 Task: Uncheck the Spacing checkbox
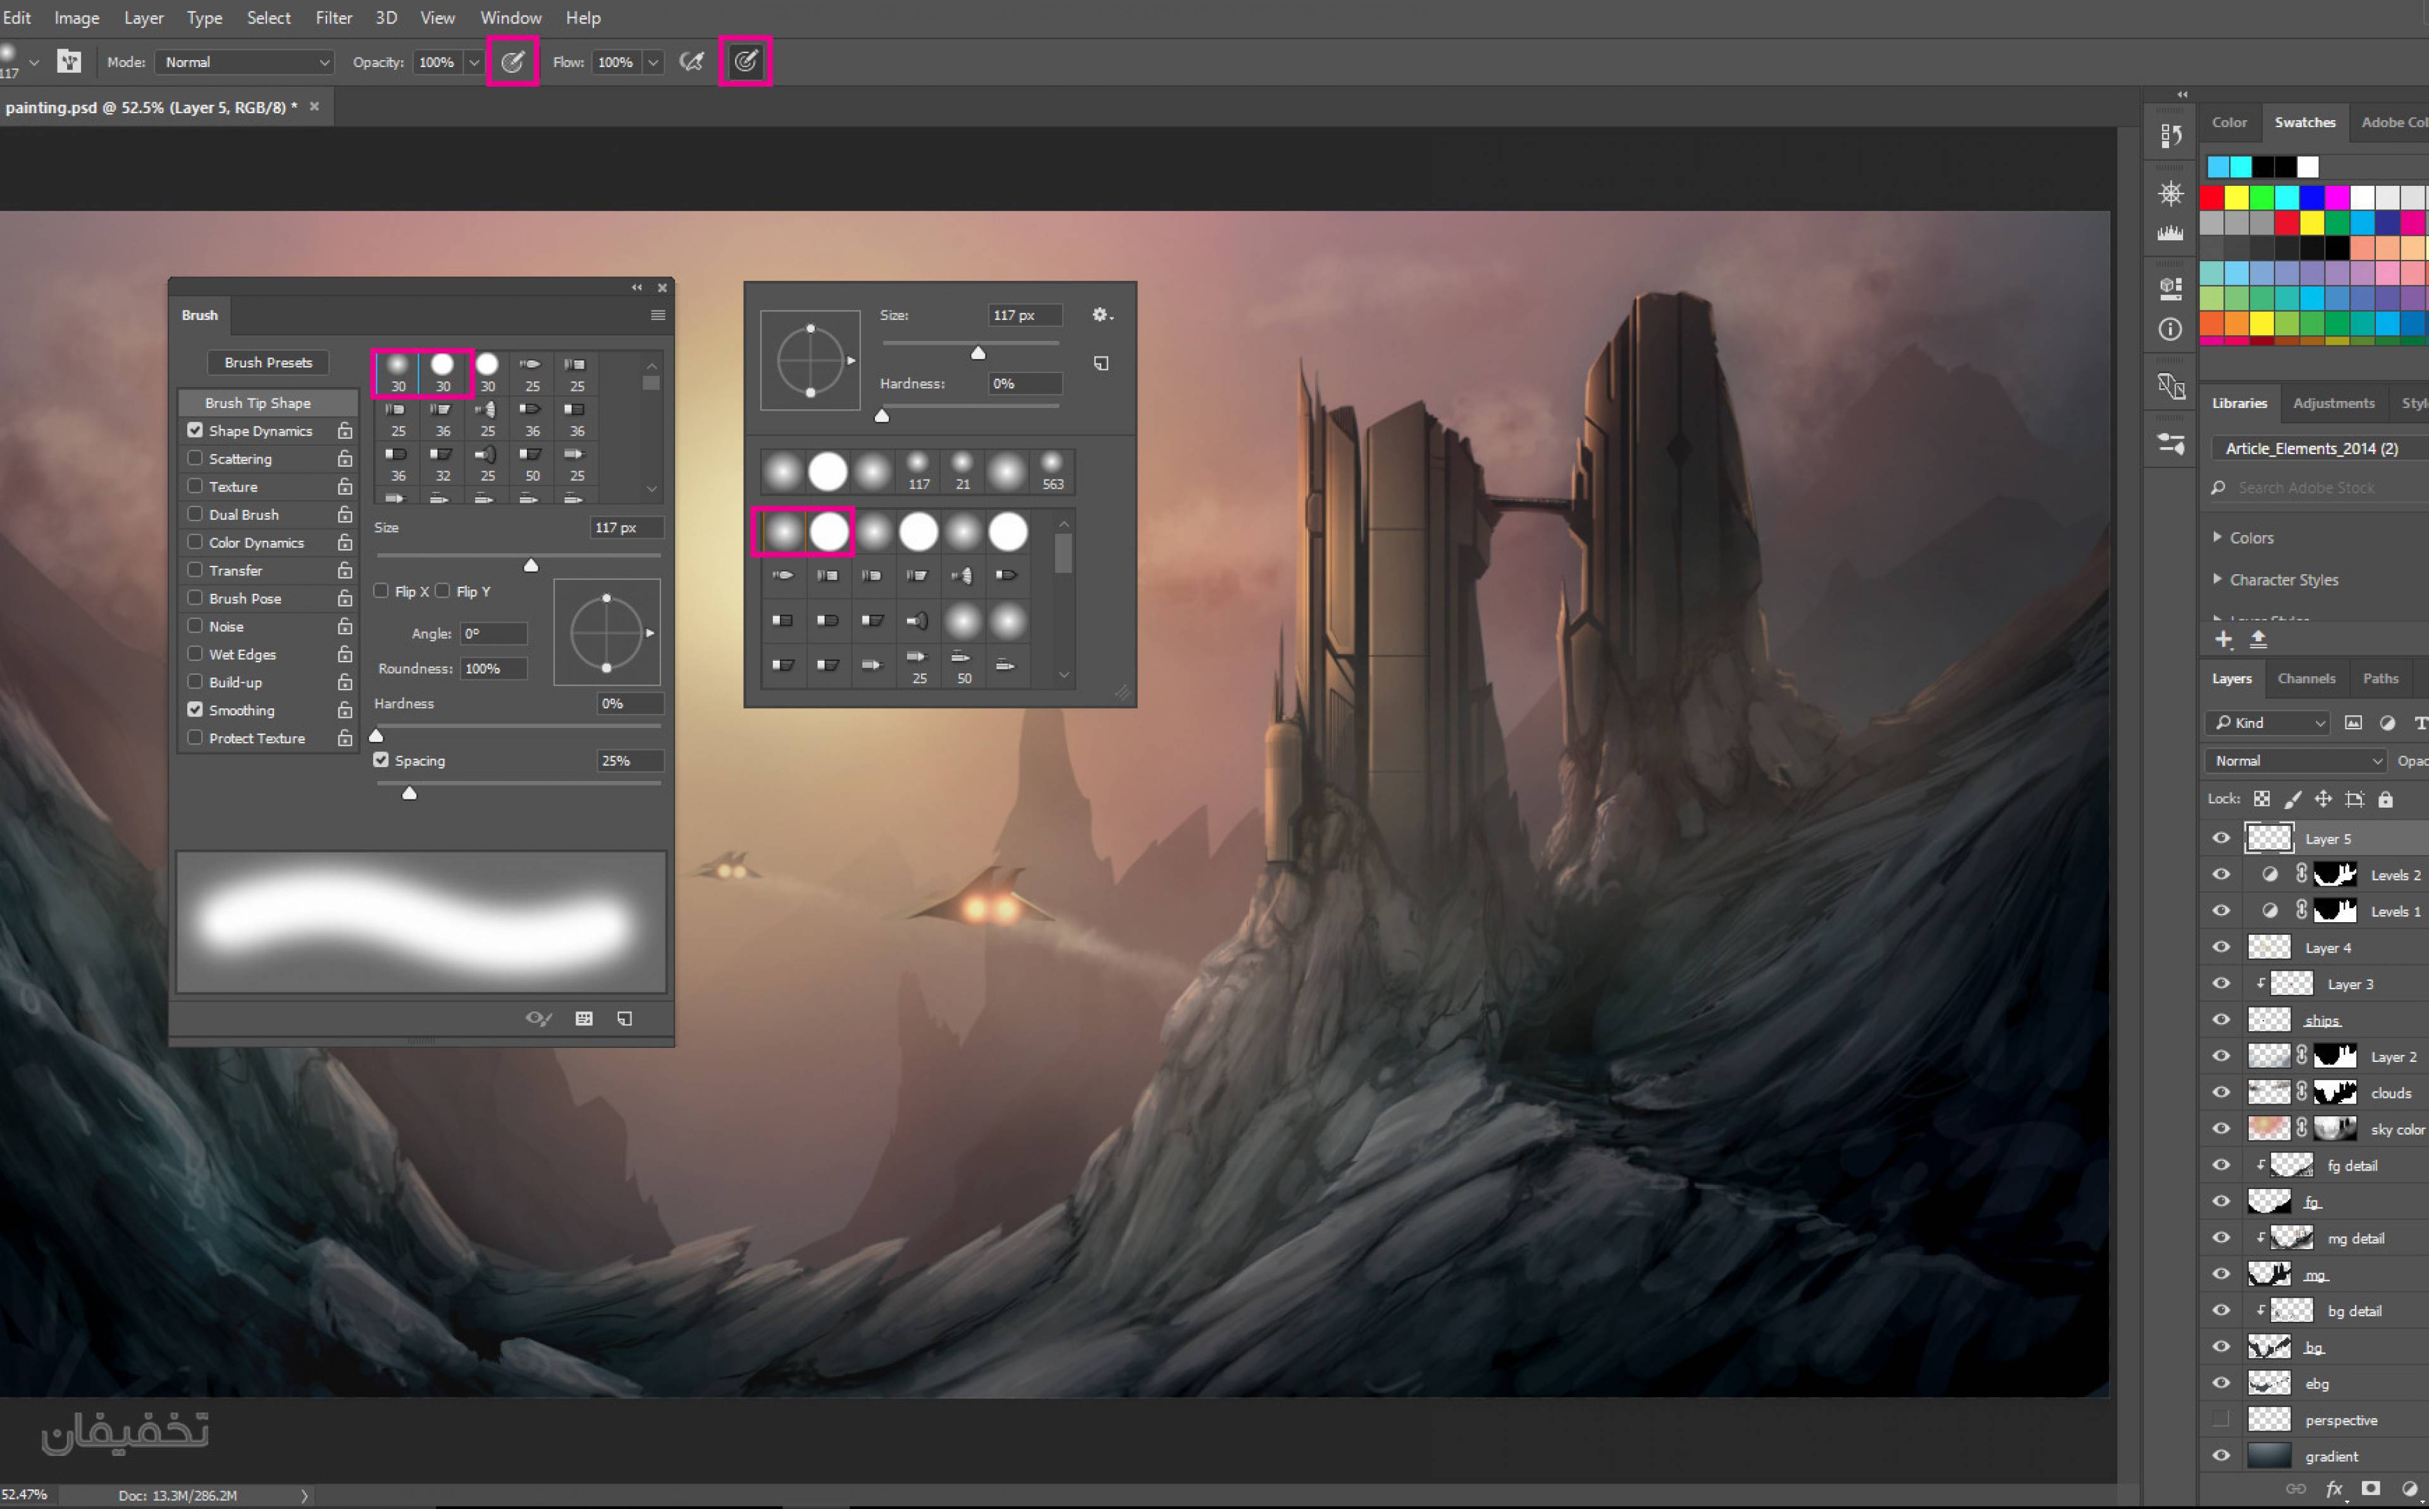click(x=381, y=760)
